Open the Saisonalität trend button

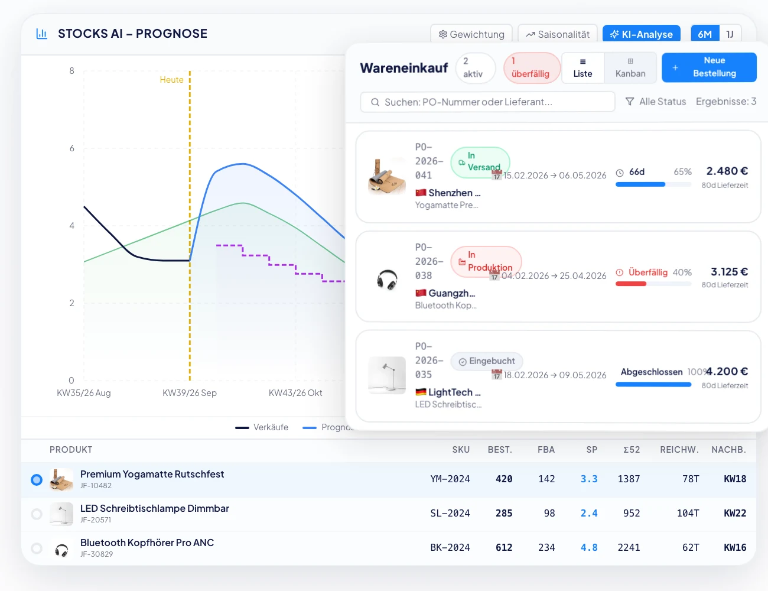(x=558, y=34)
